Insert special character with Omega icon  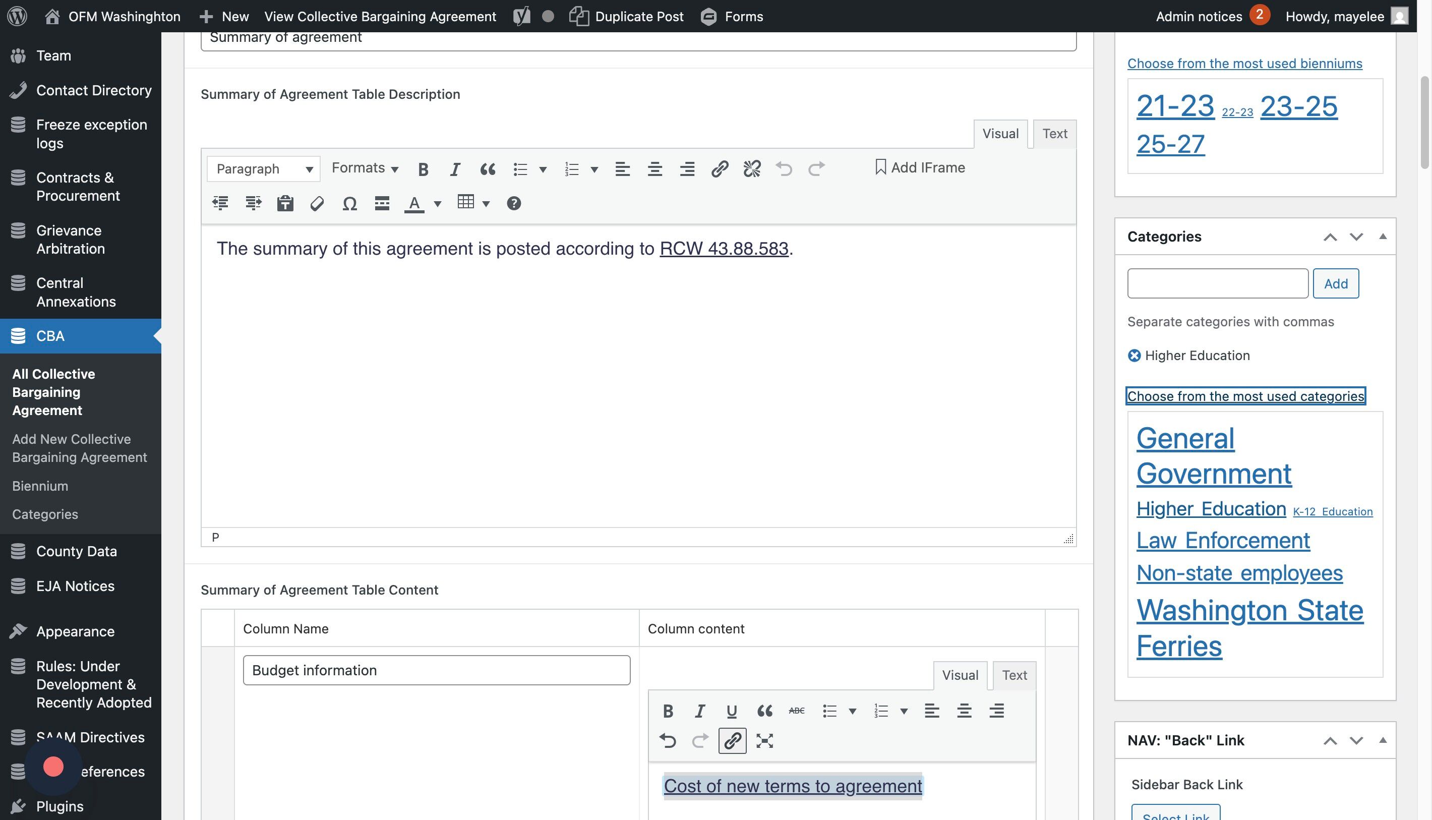pyautogui.click(x=350, y=203)
